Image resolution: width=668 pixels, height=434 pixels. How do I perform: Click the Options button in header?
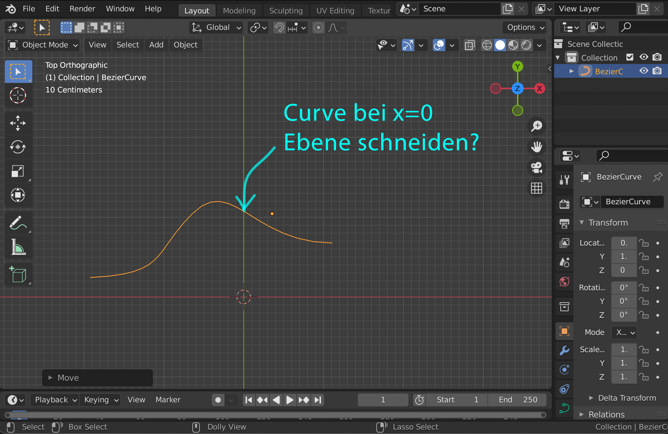click(525, 28)
